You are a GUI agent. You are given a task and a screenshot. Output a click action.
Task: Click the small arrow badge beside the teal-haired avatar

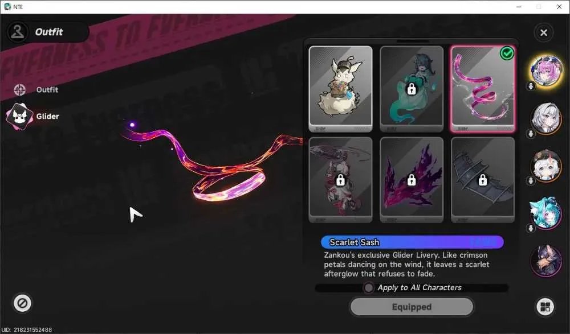(531, 228)
